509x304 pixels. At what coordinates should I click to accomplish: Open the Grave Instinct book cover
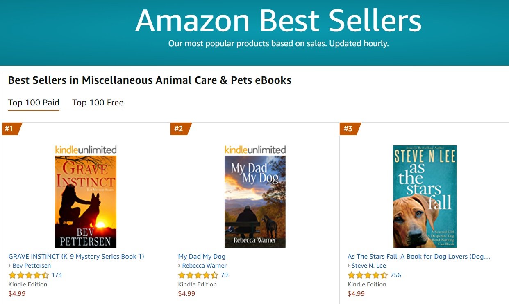coord(86,201)
